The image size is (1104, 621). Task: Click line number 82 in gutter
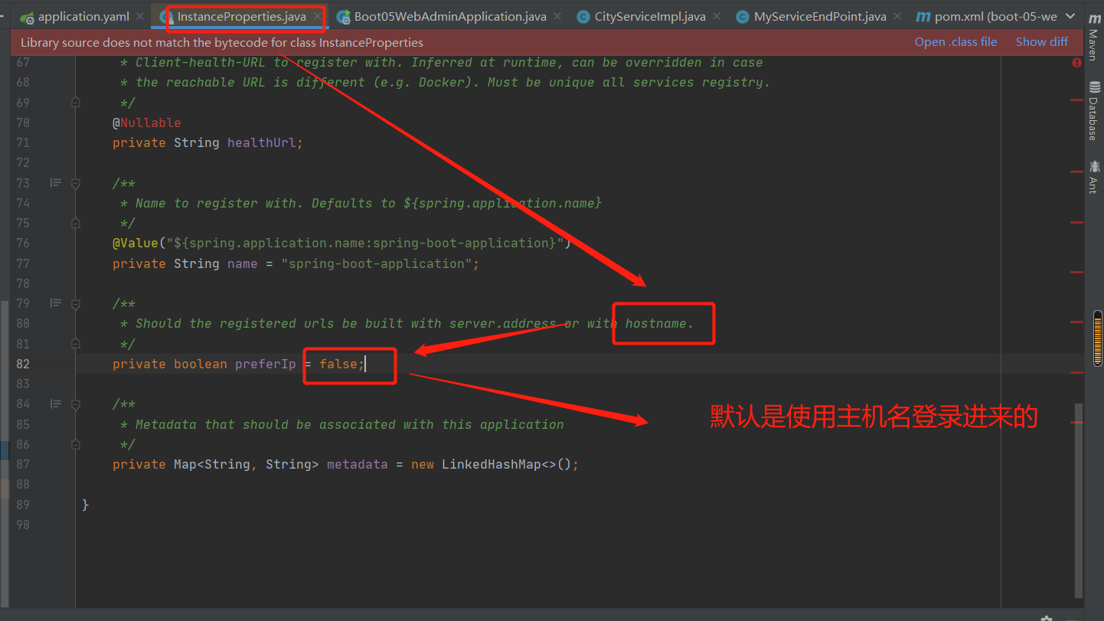pos(23,364)
